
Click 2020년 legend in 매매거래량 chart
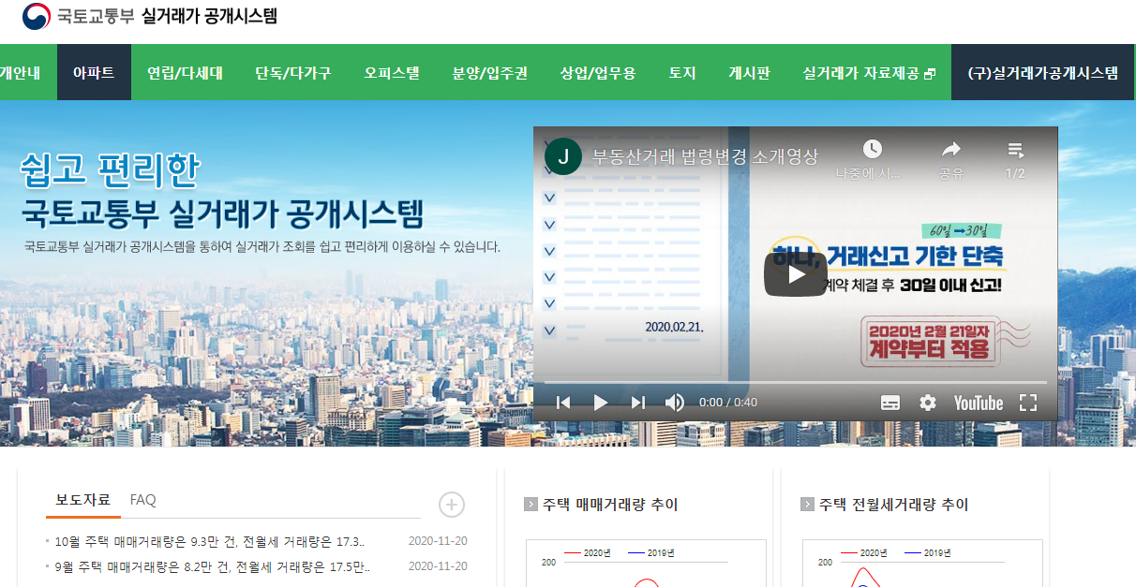coord(588,553)
